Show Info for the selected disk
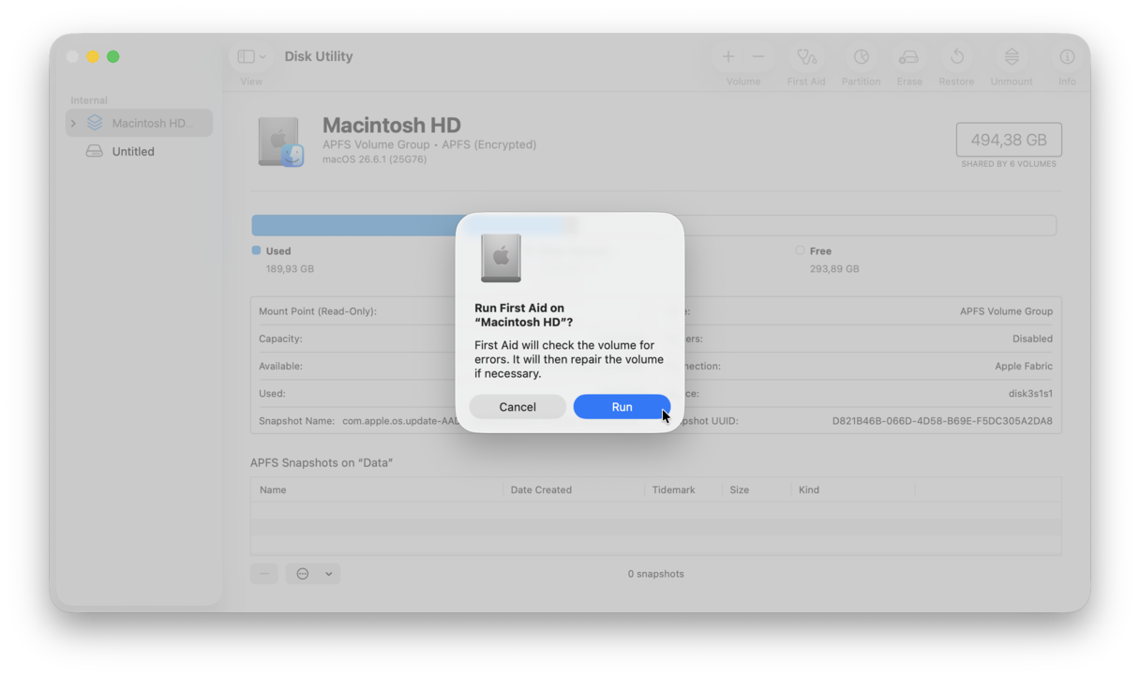 pyautogui.click(x=1067, y=57)
